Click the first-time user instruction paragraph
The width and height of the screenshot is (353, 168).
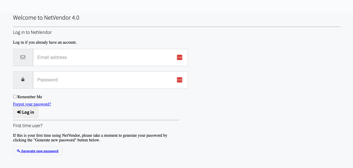pos(90,138)
